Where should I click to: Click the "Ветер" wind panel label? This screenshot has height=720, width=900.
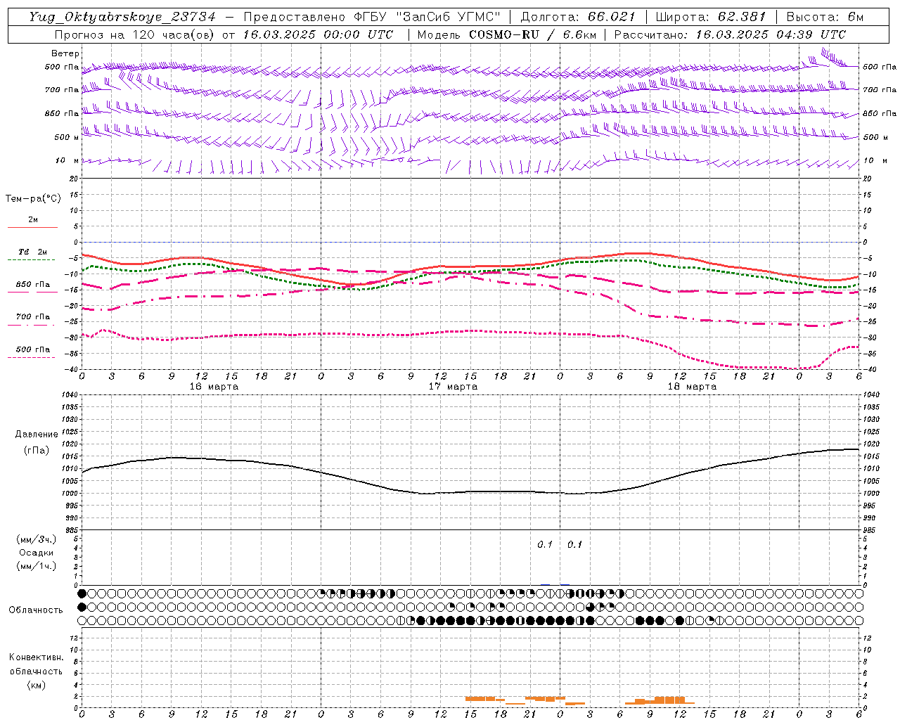click(x=65, y=53)
